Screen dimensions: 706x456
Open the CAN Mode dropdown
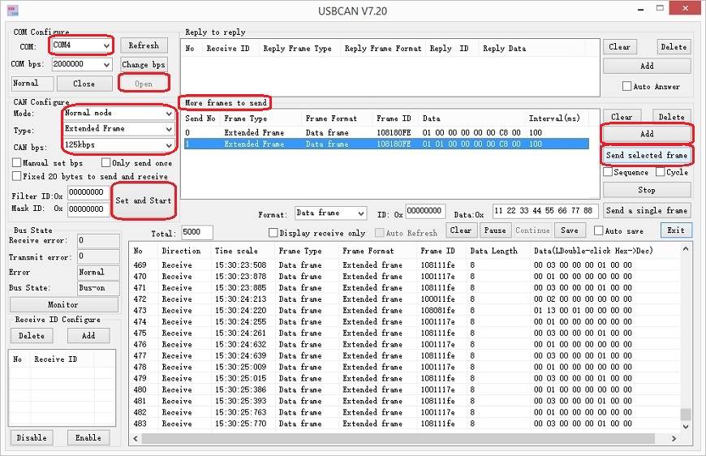[x=168, y=114]
